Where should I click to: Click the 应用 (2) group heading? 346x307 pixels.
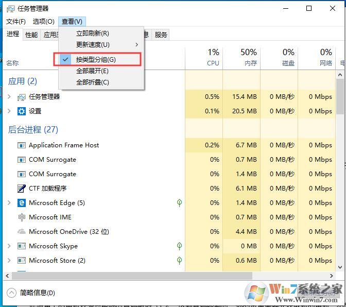click(23, 81)
